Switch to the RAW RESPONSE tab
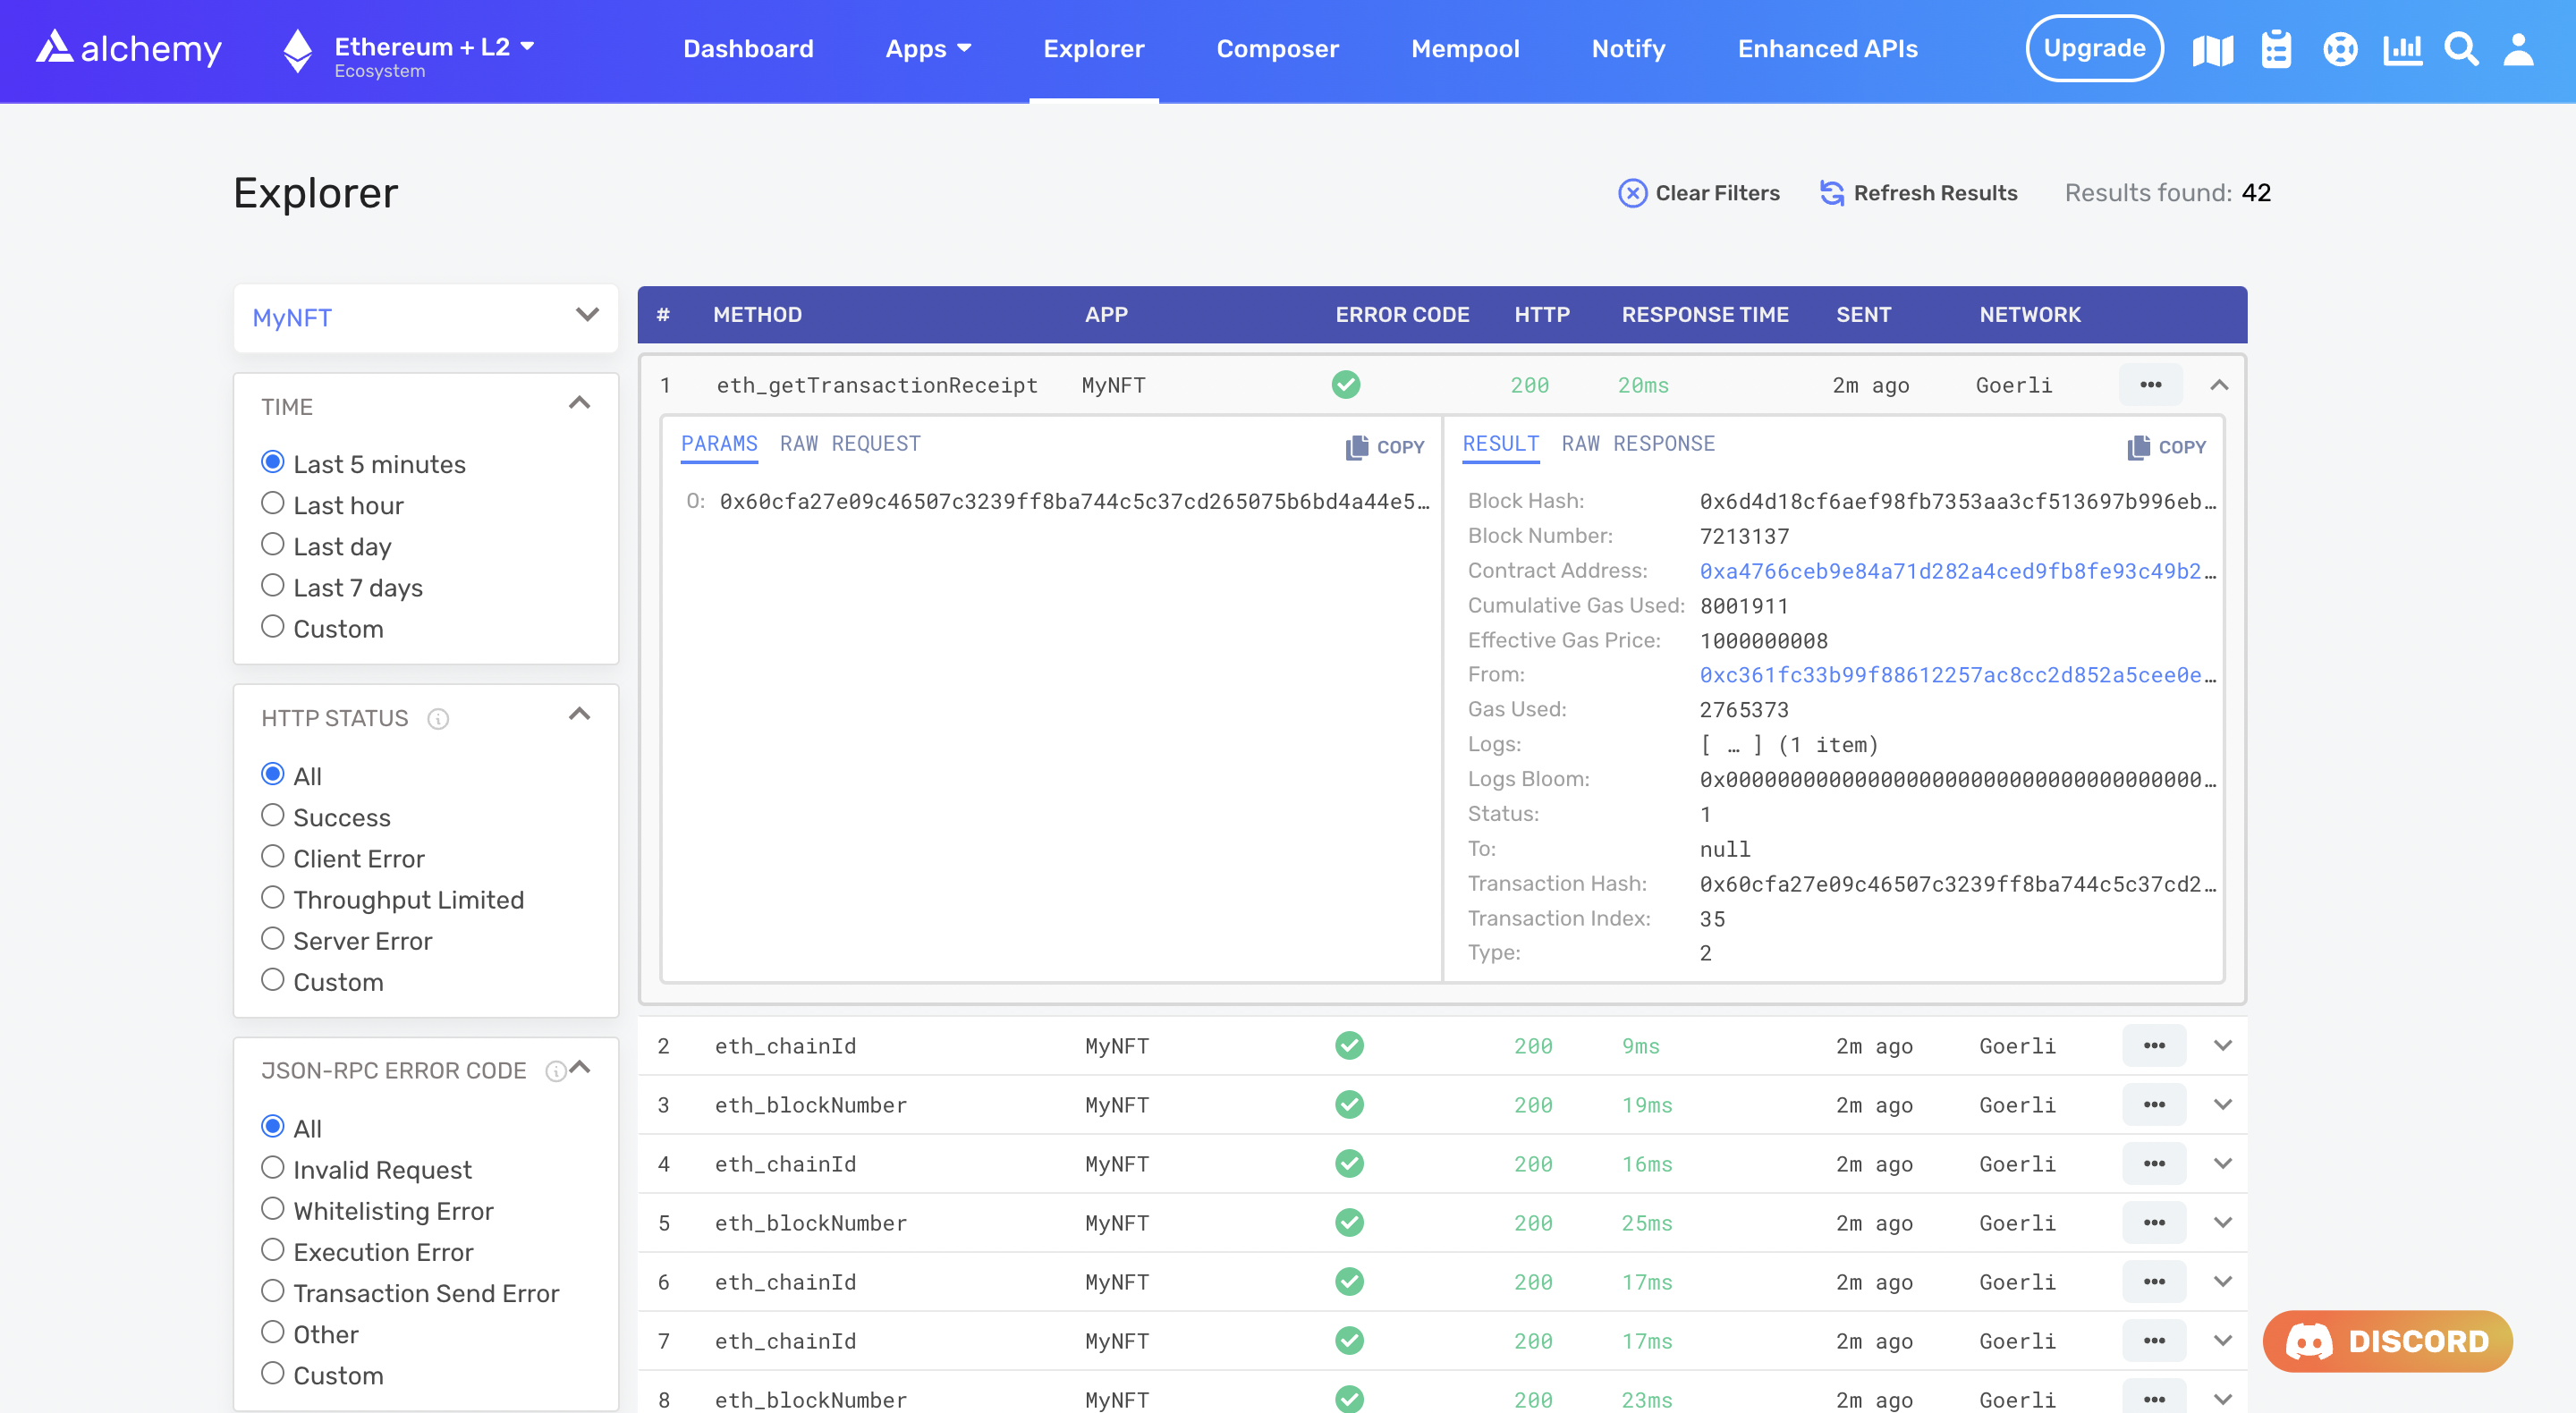 coord(1638,444)
